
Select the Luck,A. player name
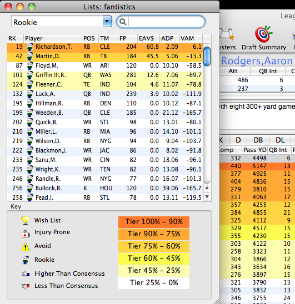pos(46,94)
